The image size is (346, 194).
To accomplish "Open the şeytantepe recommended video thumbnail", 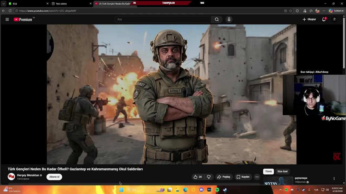I will point(278,181).
